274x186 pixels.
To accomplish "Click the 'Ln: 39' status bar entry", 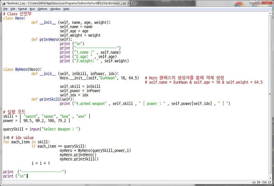I will [256, 182].
